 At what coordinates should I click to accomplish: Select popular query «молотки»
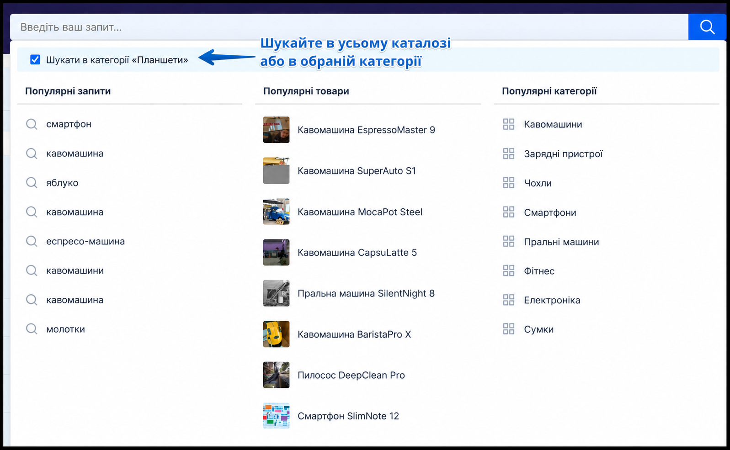pos(65,329)
